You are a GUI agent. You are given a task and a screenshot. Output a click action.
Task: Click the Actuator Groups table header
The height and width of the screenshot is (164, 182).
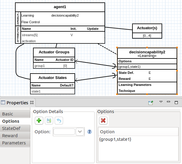pyautogui.click(x=54, y=52)
